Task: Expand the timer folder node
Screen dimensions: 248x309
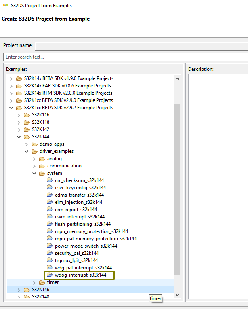Action: (x=34, y=283)
